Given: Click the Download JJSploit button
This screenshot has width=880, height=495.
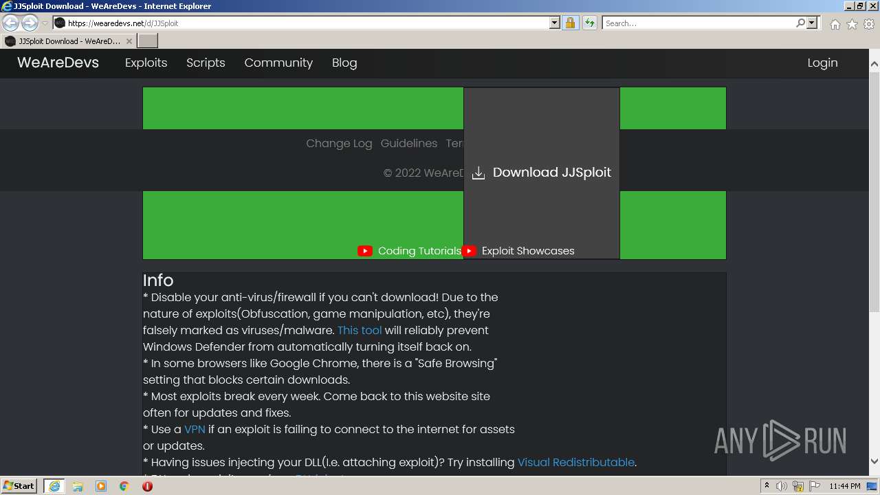Looking at the screenshot, I should coord(542,173).
